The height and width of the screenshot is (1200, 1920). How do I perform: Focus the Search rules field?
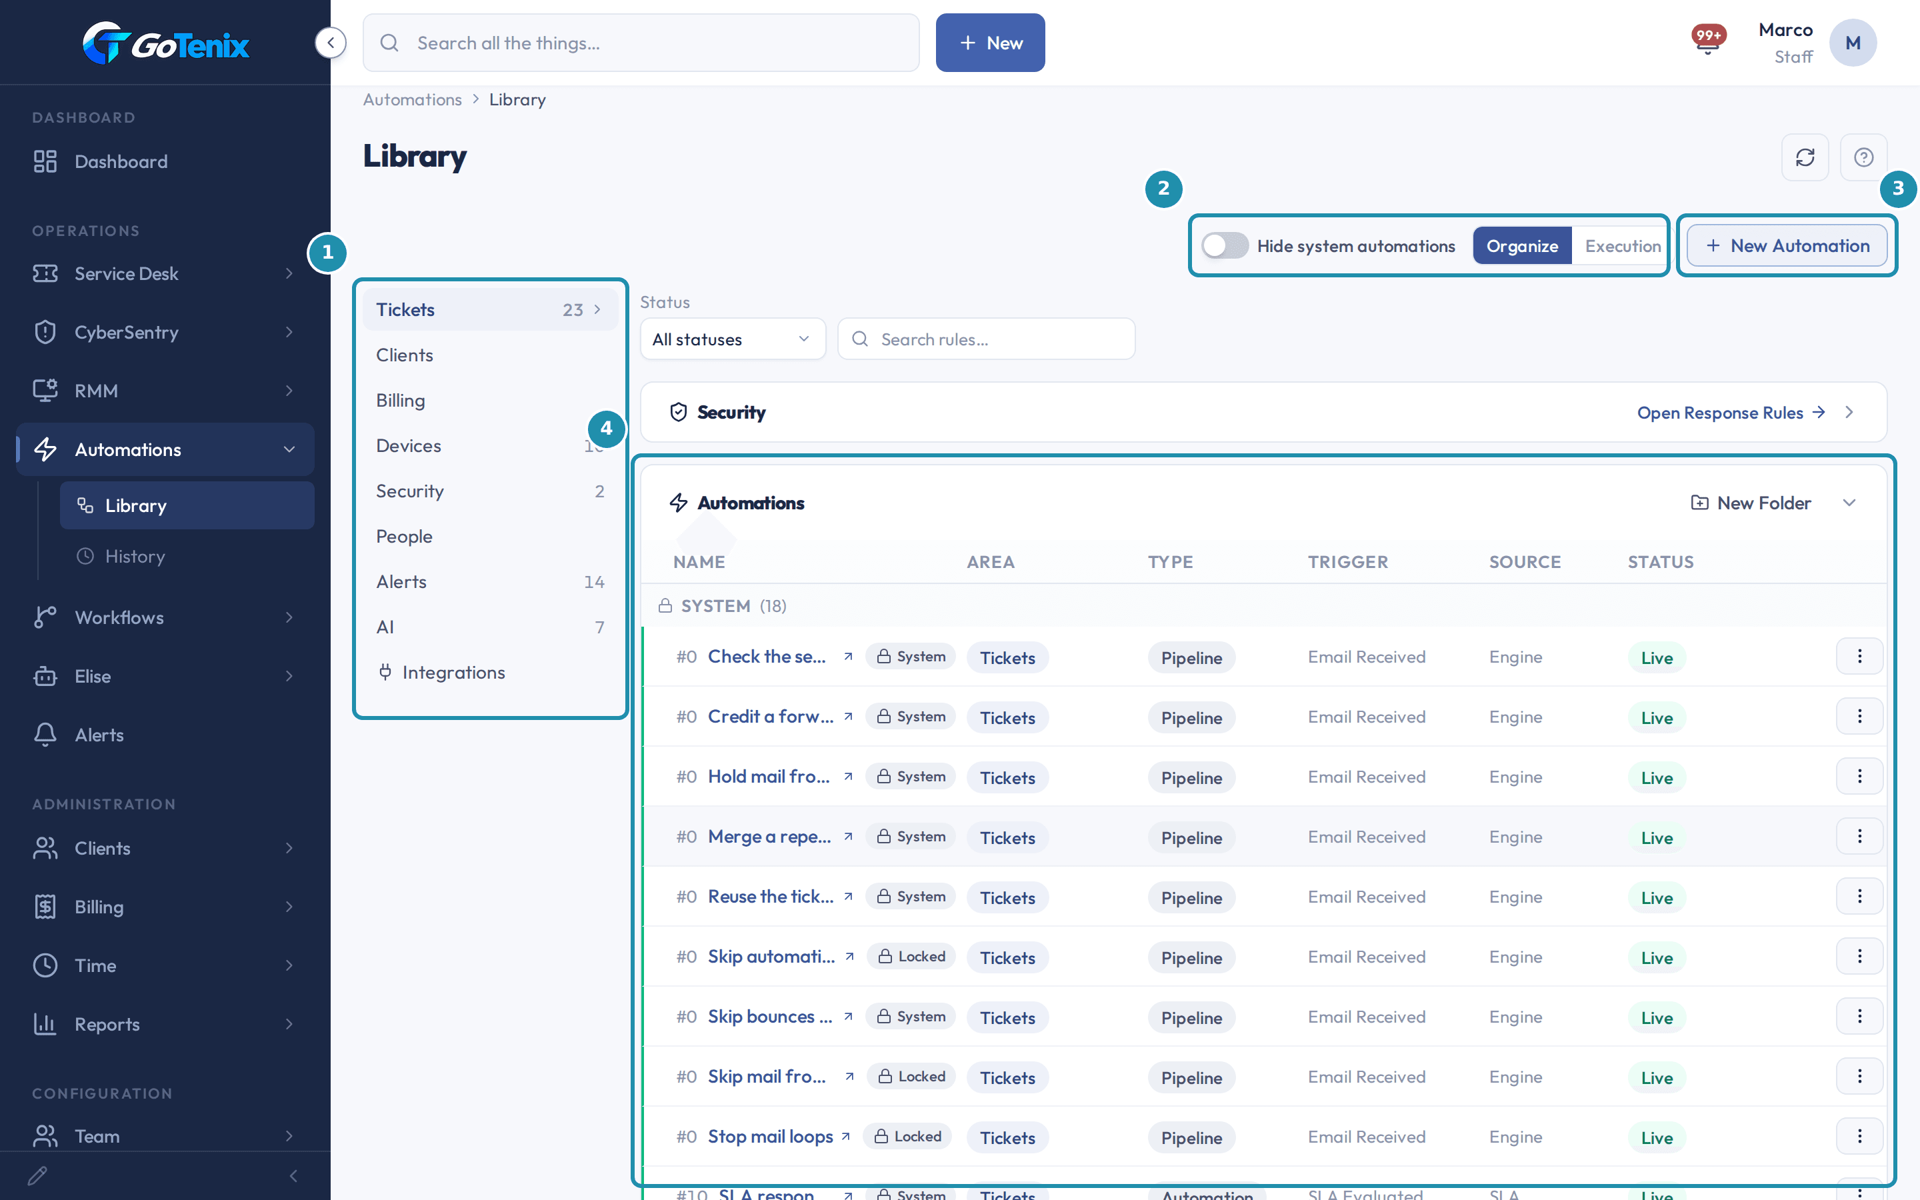click(x=986, y=340)
